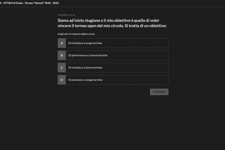Choose 'Di performance e a breve termine'
The width and height of the screenshot is (225, 150).
pos(88,55)
